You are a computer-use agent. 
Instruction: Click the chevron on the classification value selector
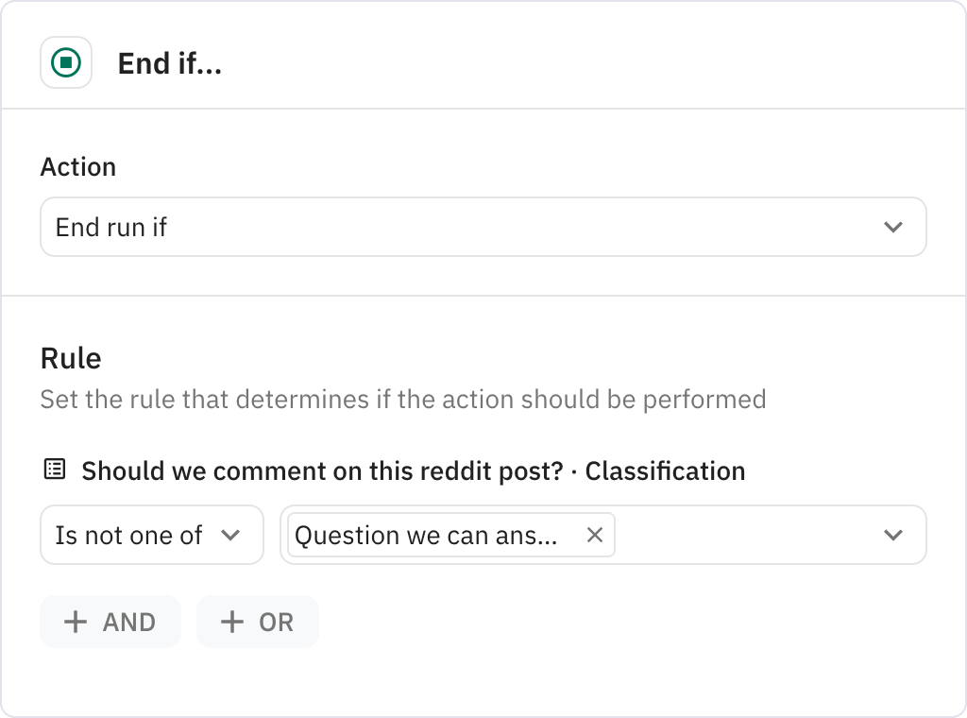pos(891,535)
